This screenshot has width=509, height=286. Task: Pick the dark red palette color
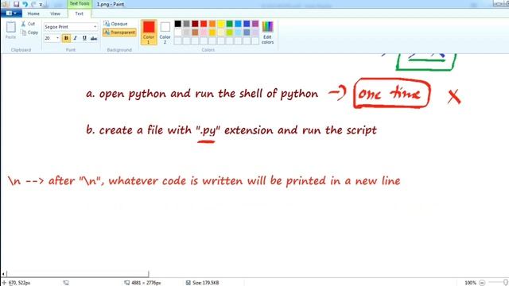(195, 24)
